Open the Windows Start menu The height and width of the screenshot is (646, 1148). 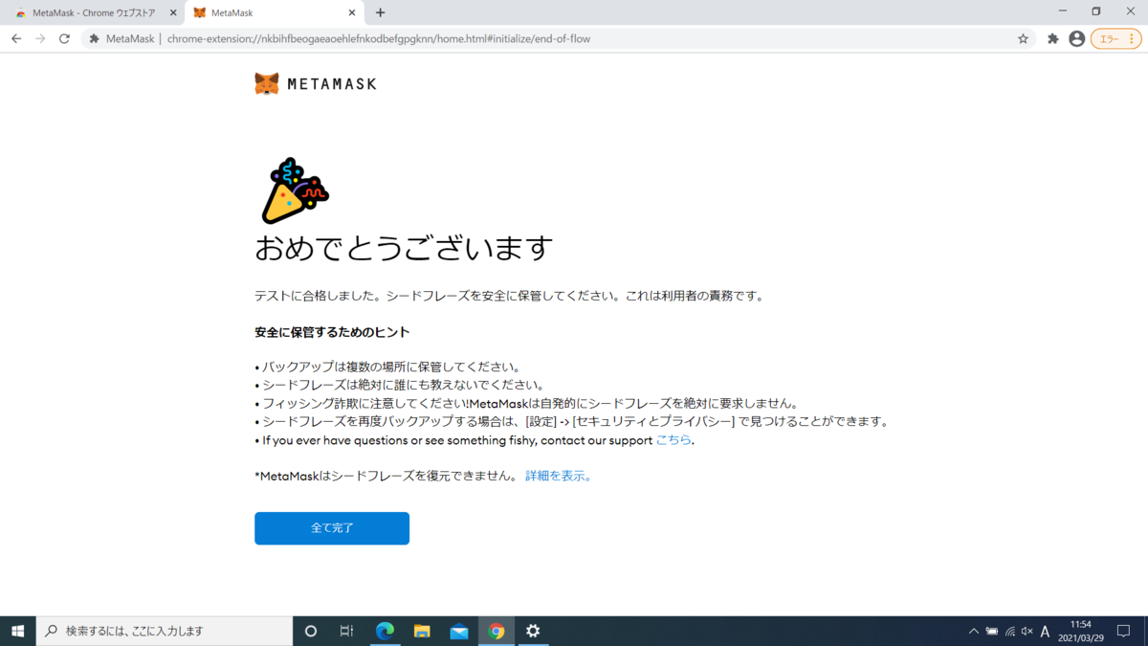click(x=17, y=631)
